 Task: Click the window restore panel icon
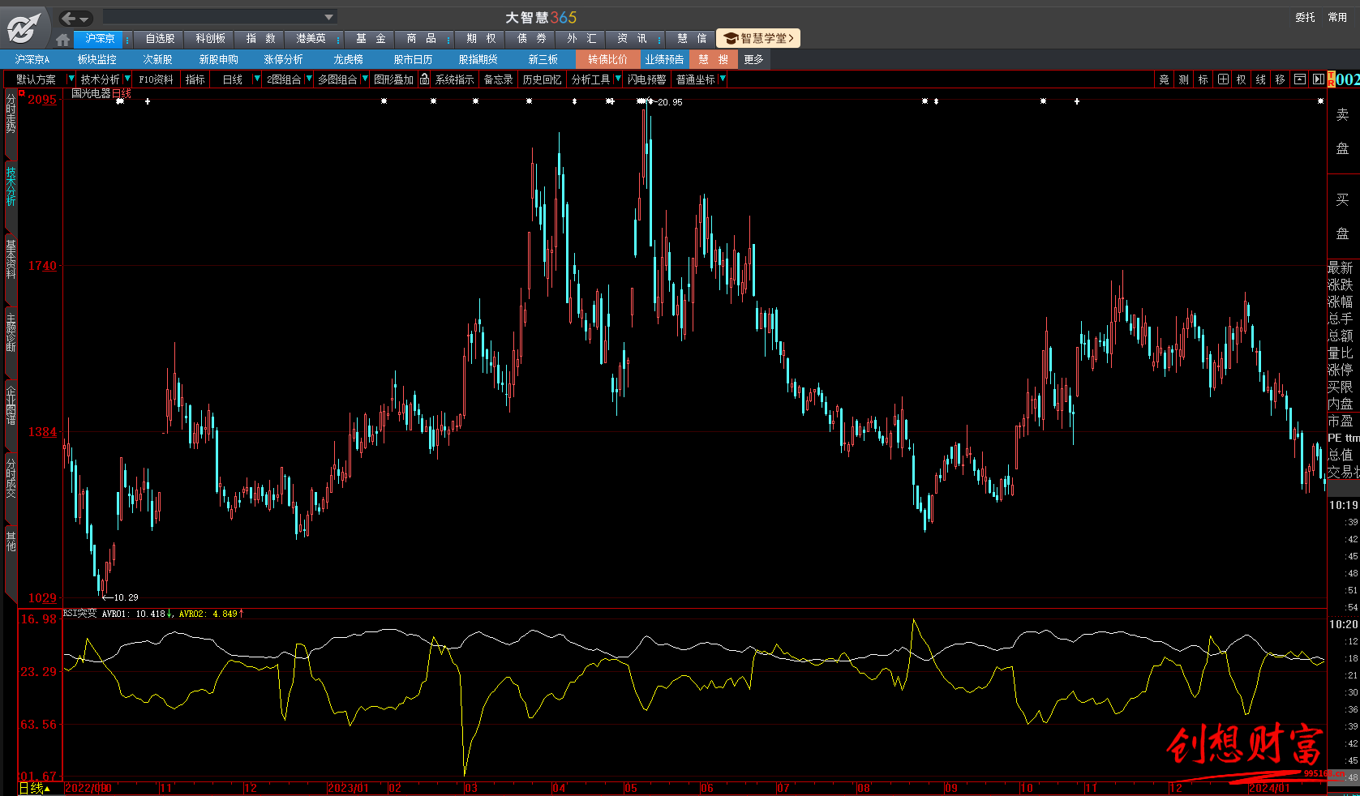(1300, 79)
